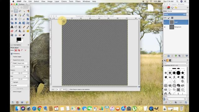
Task: Select the Move tool
Action: [x=16, y=19]
